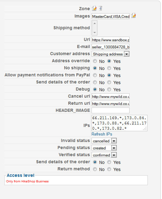This screenshot has height=199, width=162.
Task: Click the Shipping method list up arrow
Action: coord(95,24)
